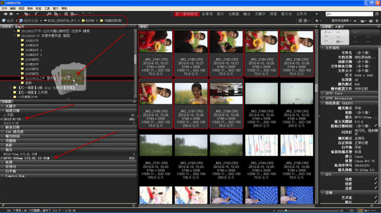381x213 pixels.
Task: Expand the 修改日期 filter section
Action: (3, 127)
